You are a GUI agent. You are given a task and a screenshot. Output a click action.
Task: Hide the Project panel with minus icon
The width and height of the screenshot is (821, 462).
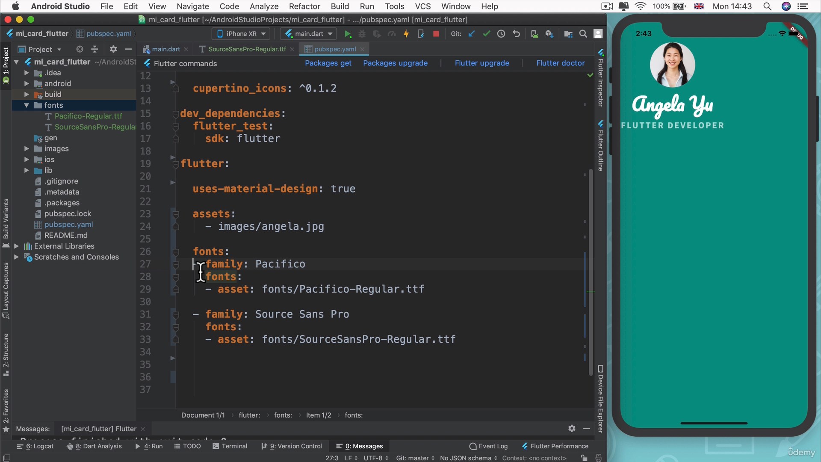(128, 49)
